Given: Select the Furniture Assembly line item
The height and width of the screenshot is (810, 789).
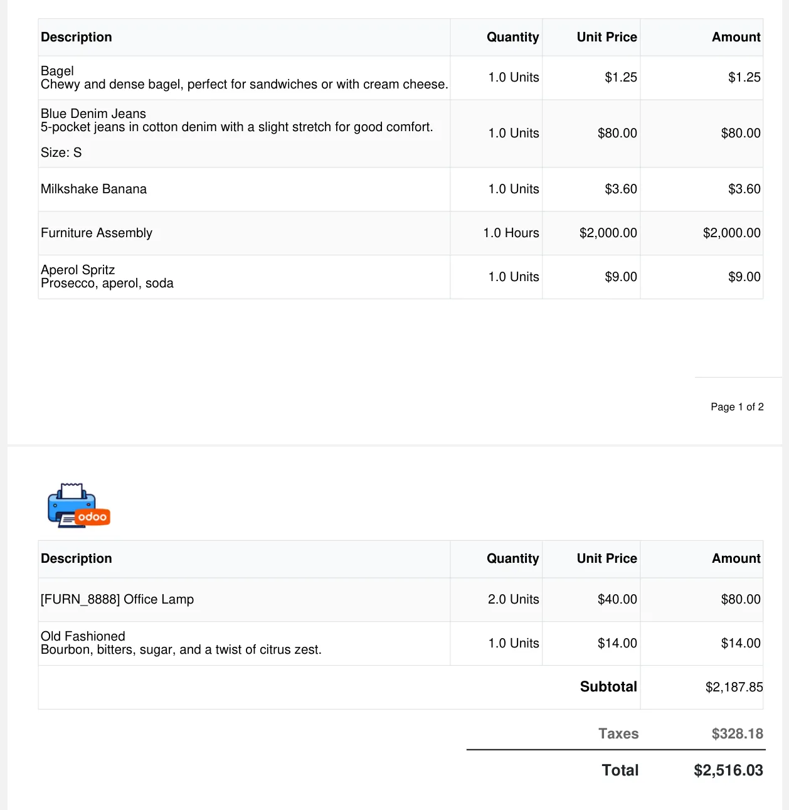Looking at the screenshot, I should pos(97,233).
